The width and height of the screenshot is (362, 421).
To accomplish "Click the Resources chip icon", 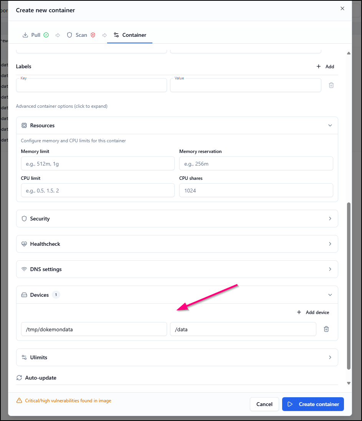I will (24, 125).
